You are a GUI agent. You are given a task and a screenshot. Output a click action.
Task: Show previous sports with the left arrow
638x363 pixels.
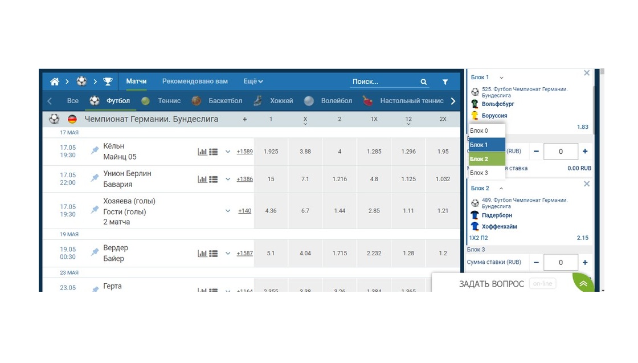click(50, 101)
